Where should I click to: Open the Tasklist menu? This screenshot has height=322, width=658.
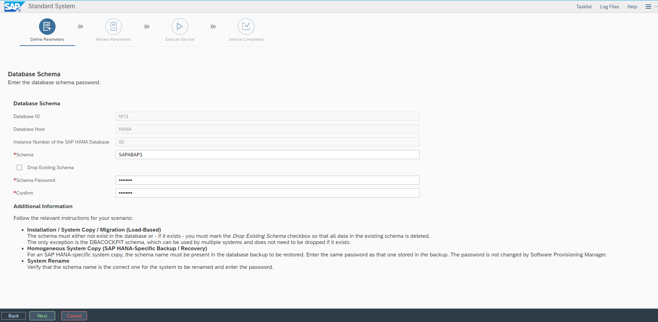click(x=584, y=7)
